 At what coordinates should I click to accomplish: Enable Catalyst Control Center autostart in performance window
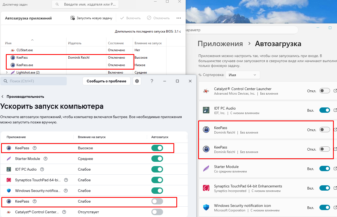click(x=157, y=212)
